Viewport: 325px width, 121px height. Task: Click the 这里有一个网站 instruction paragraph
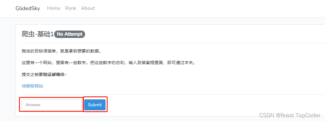pos(109,63)
